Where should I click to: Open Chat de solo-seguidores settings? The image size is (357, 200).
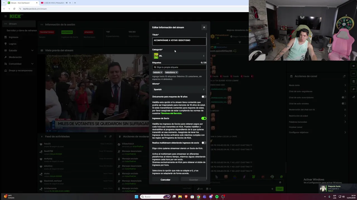click(x=318, y=91)
